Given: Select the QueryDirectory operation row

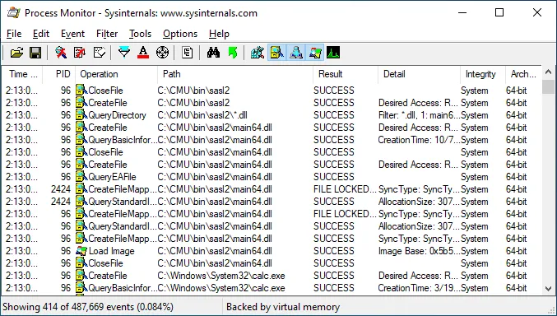Looking at the screenshot, I should pos(272,115).
